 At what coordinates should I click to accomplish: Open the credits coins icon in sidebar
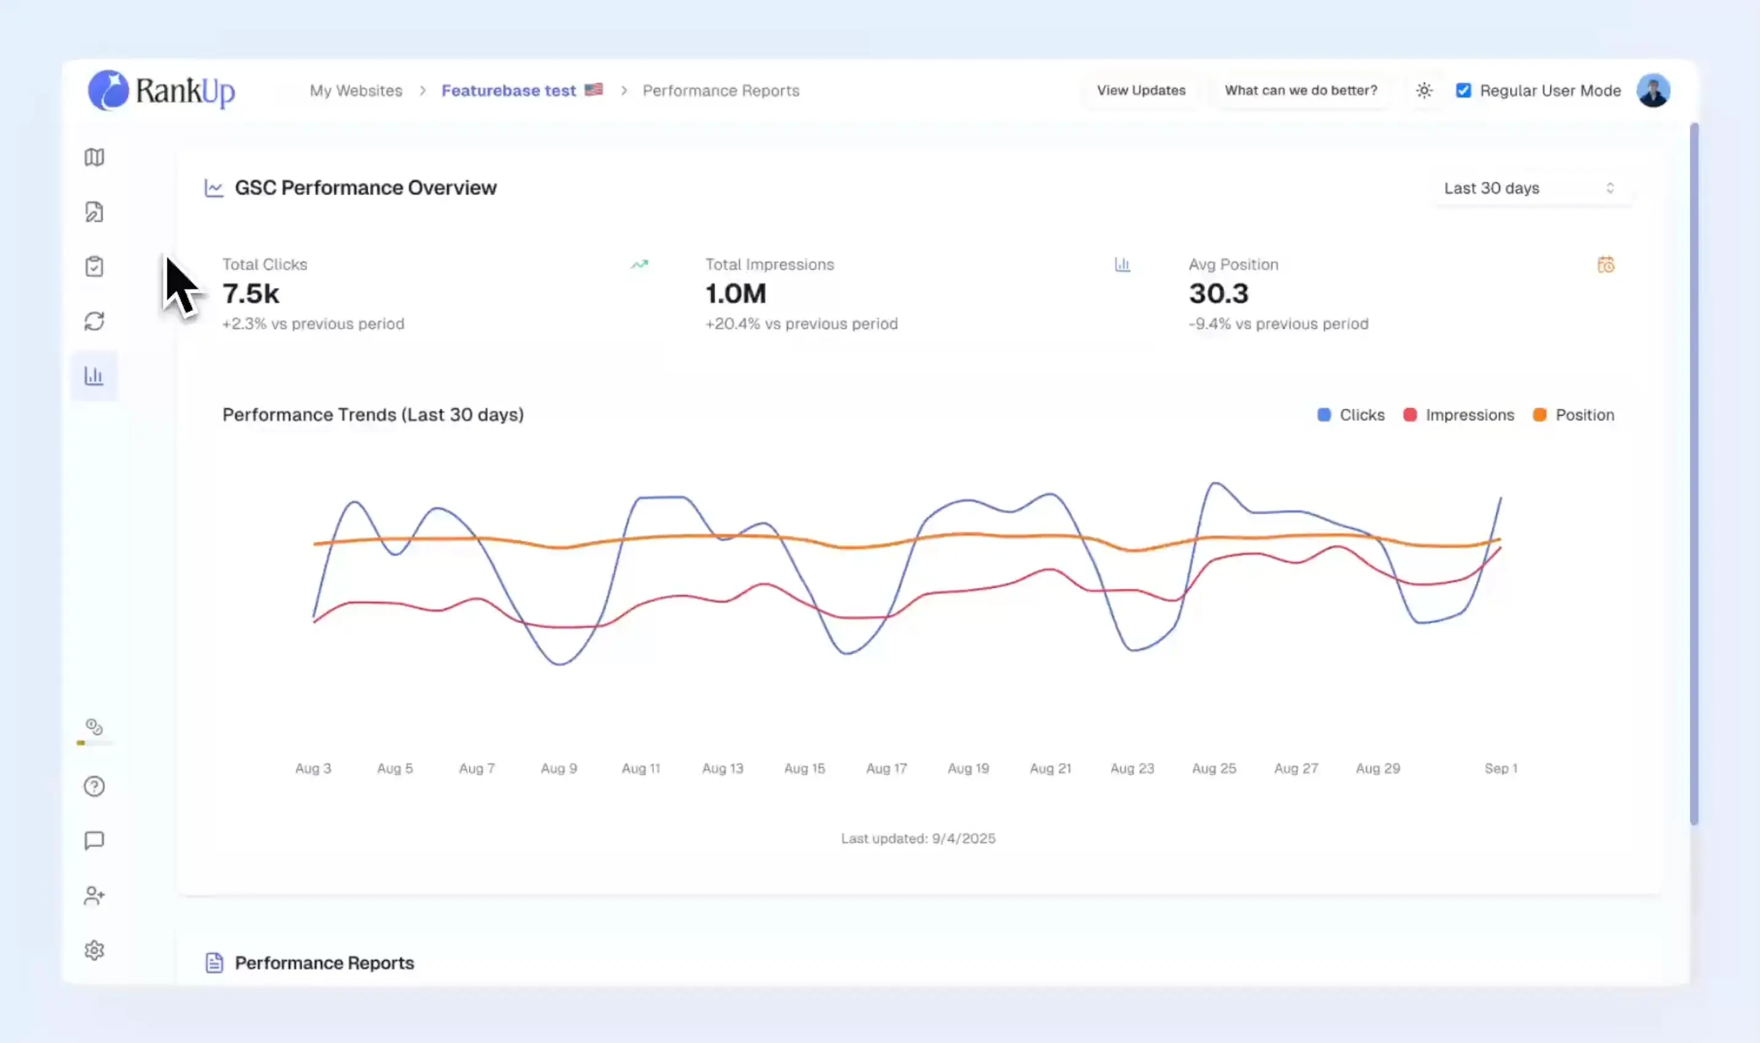[x=94, y=726]
